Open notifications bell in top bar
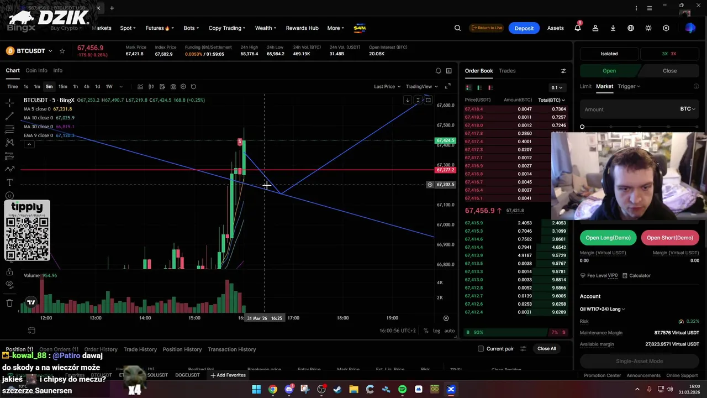This screenshot has width=707, height=398. pyautogui.click(x=578, y=28)
